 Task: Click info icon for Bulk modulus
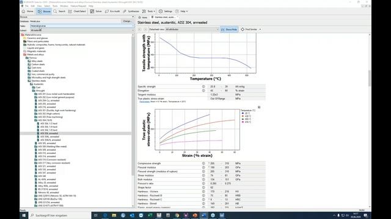(x=203, y=179)
